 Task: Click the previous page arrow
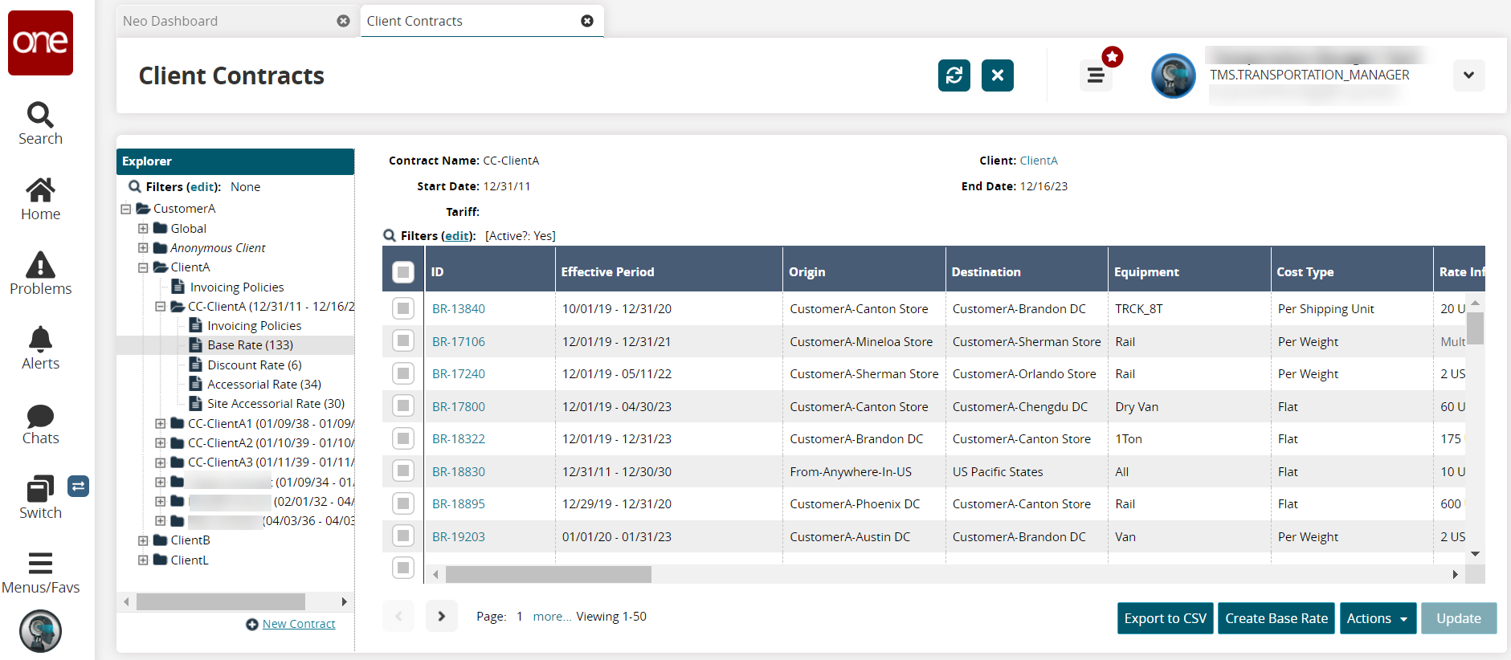398,617
